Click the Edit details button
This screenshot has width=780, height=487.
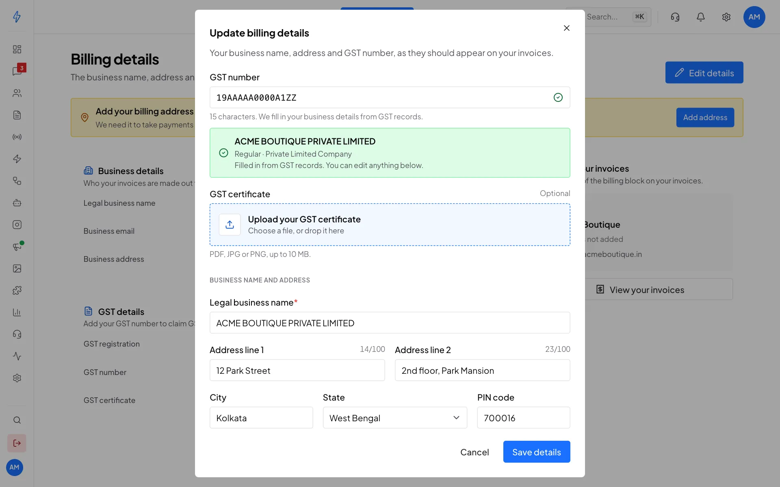click(704, 73)
